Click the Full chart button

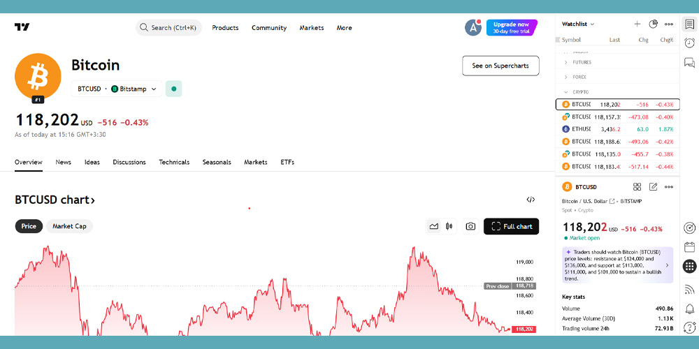pos(511,226)
